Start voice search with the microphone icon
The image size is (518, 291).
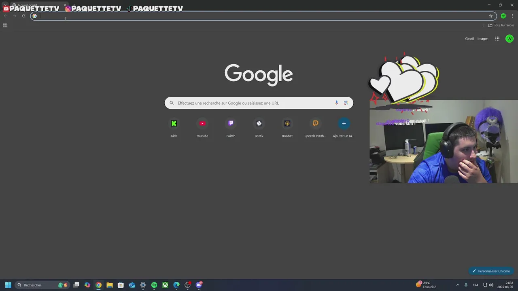click(337, 103)
